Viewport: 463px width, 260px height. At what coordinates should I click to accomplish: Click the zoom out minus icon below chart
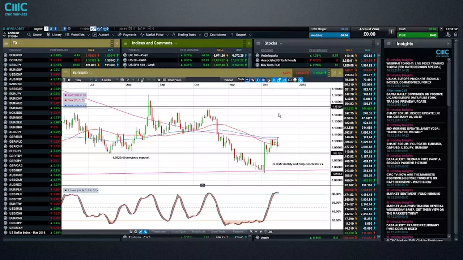pyautogui.click(x=256, y=231)
